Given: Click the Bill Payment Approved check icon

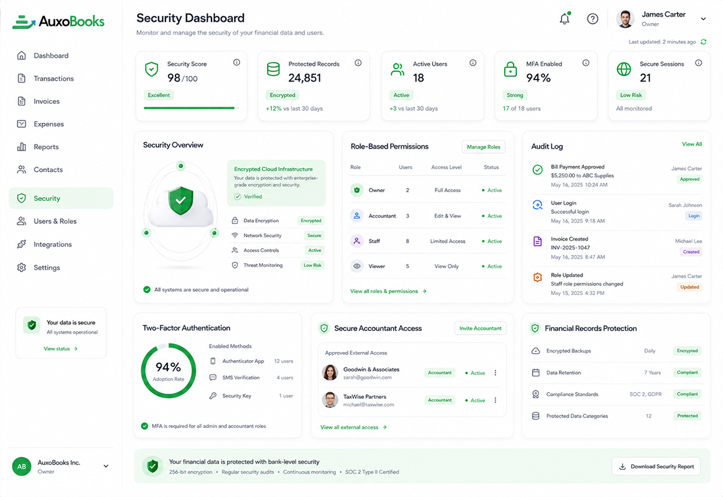Looking at the screenshot, I should pyautogui.click(x=538, y=170).
